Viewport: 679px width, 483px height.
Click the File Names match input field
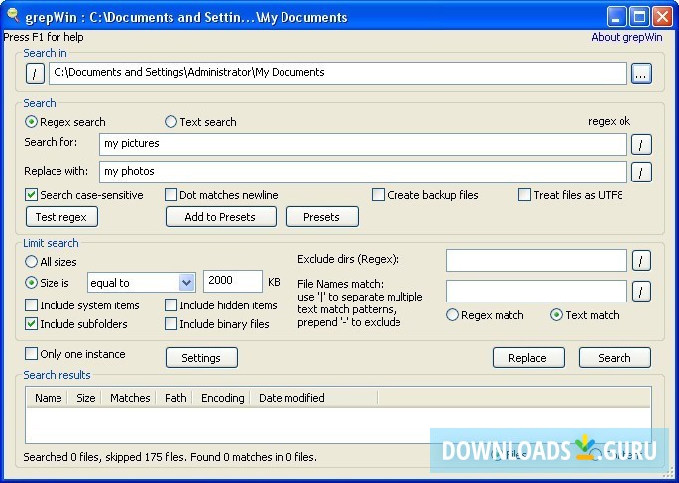[536, 292]
